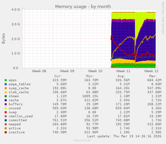Screen dimensions: 166x144
Task: Click the 'shmem' legend label
Action: coord(14,96)
